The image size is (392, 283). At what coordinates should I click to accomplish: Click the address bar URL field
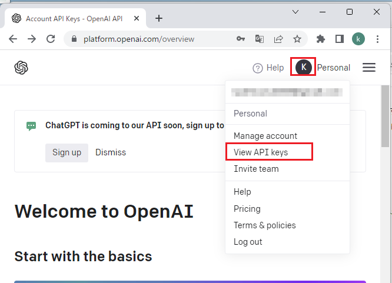pyautogui.click(x=153, y=39)
